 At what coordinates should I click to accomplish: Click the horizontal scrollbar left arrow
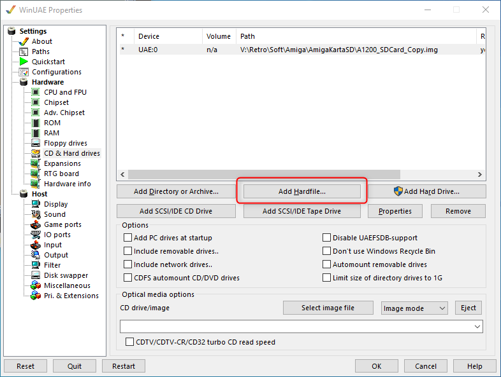pos(122,174)
